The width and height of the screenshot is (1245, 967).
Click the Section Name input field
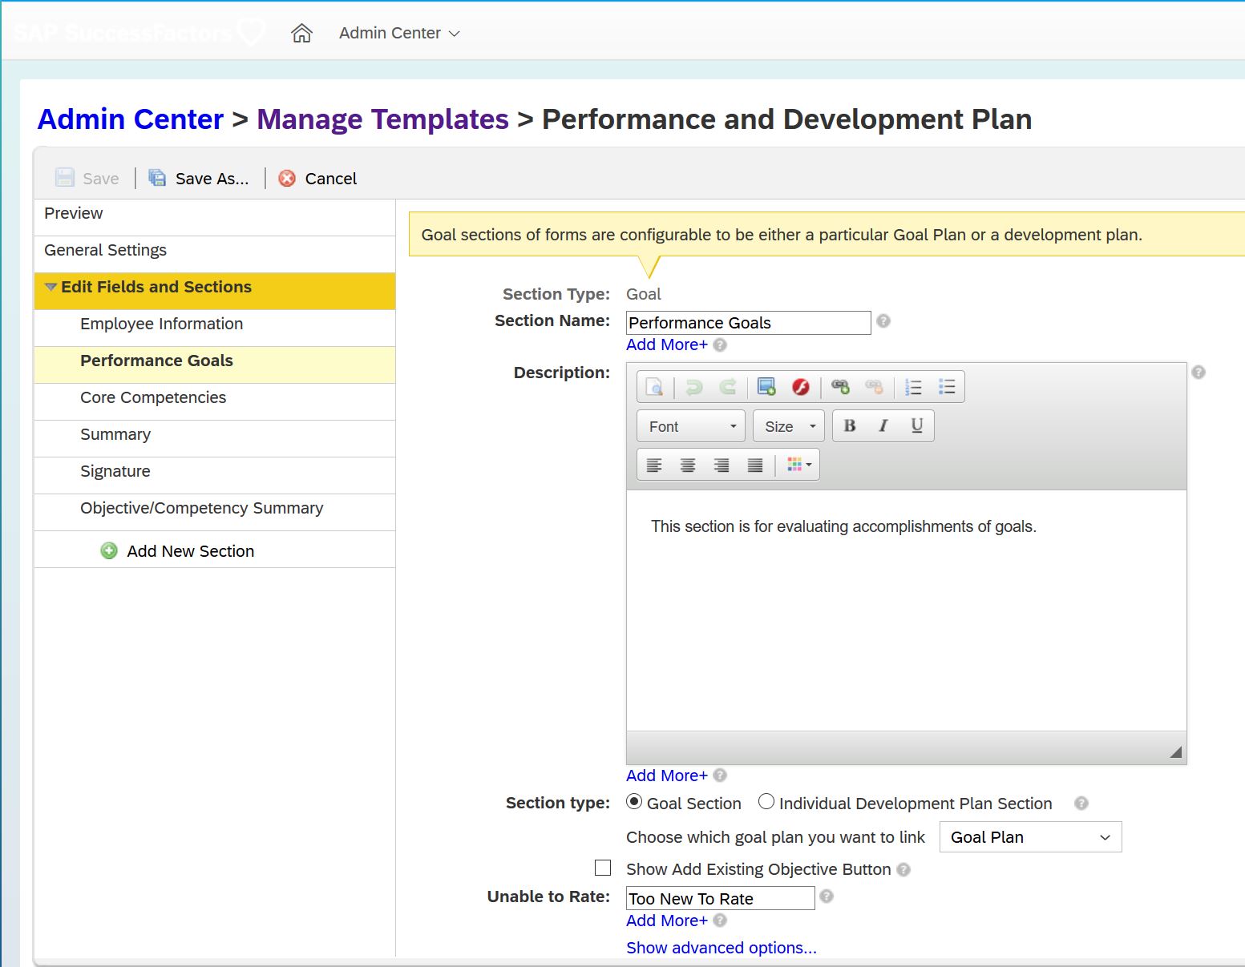(x=748, y=323)
